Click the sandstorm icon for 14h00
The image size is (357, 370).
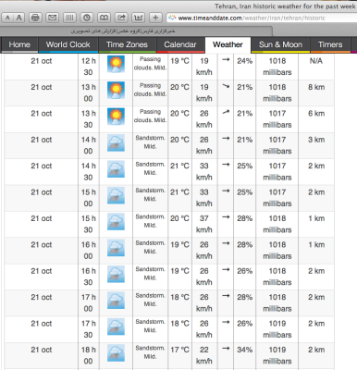116,142
